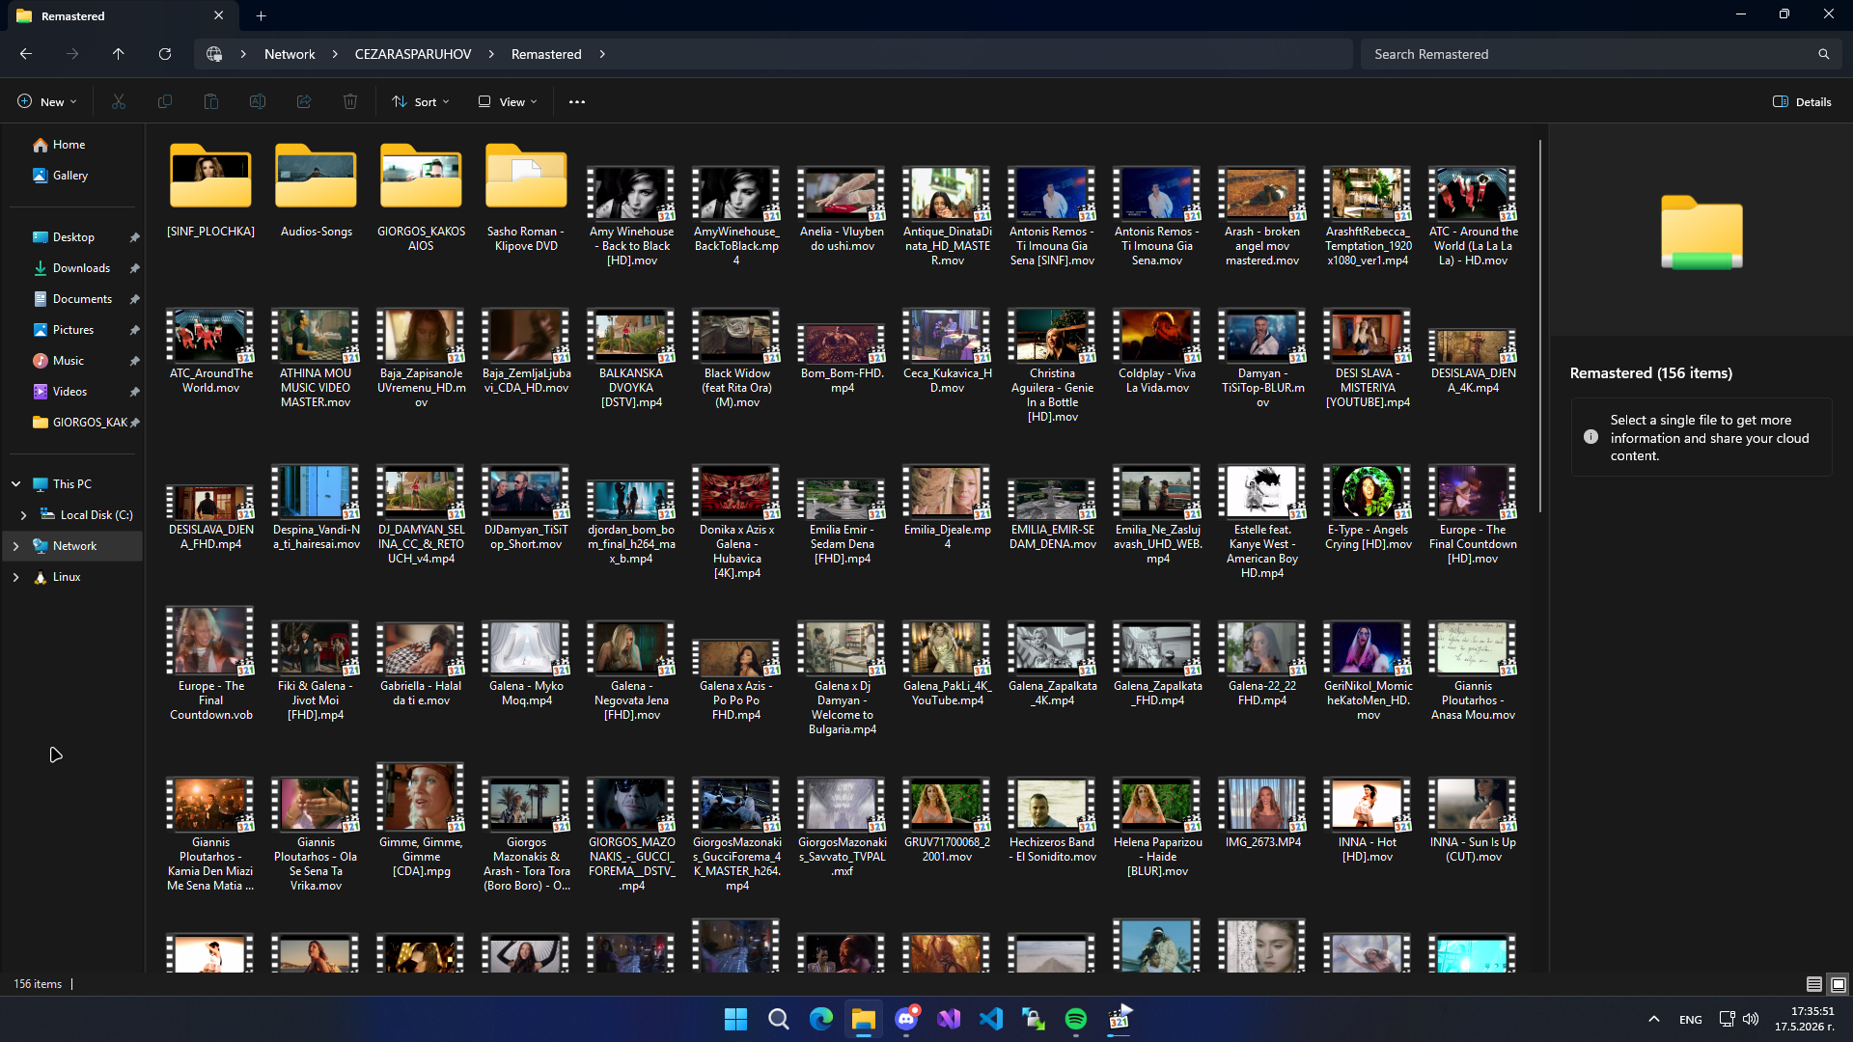Click the CEZARASPARUHOV breadcrumb
The width and height of the screenshot is (1853, 1042).
(x=413, y=54)
